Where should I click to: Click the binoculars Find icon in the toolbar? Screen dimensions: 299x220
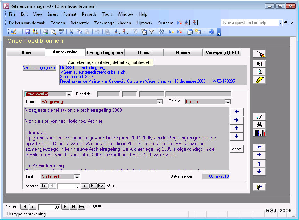tap(161, 32)
